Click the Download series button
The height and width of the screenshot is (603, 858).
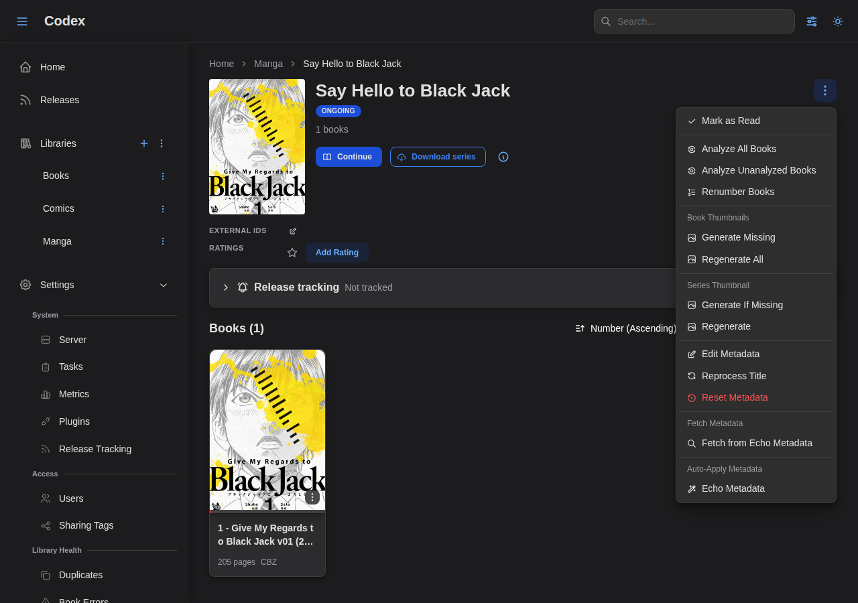(x=438, y=157)
